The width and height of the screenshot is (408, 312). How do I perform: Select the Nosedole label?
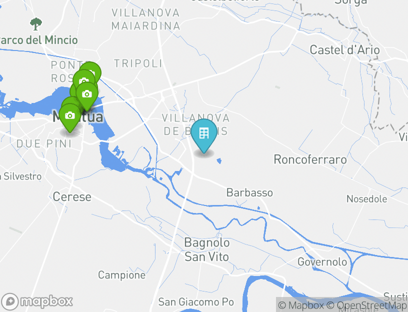click(367, 199)
